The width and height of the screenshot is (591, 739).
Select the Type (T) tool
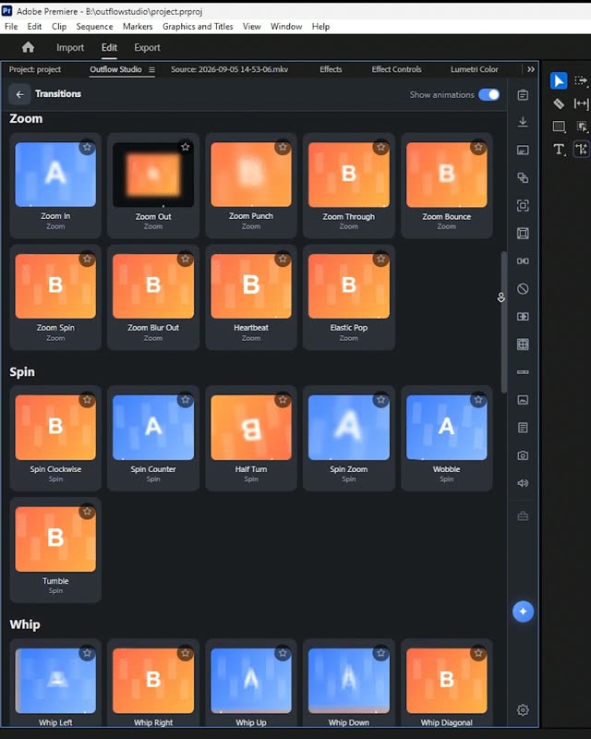tap(559, 150)
